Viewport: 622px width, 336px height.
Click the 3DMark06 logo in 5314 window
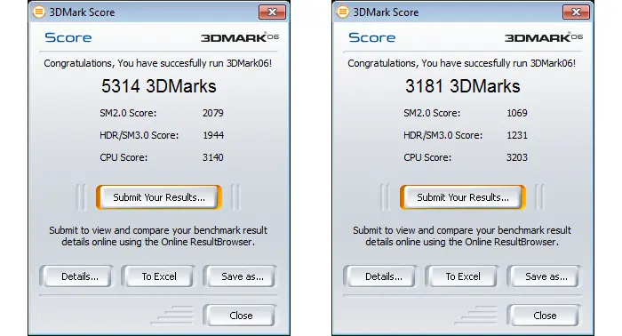[240, 37]
